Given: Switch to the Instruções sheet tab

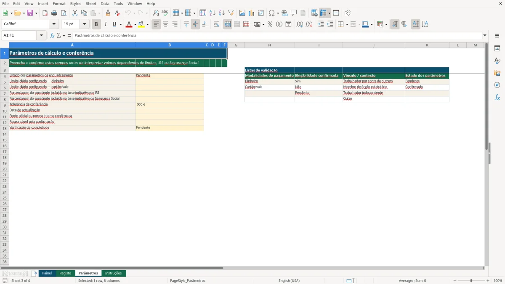Looking at the screenshot, I should coord(113,273).
